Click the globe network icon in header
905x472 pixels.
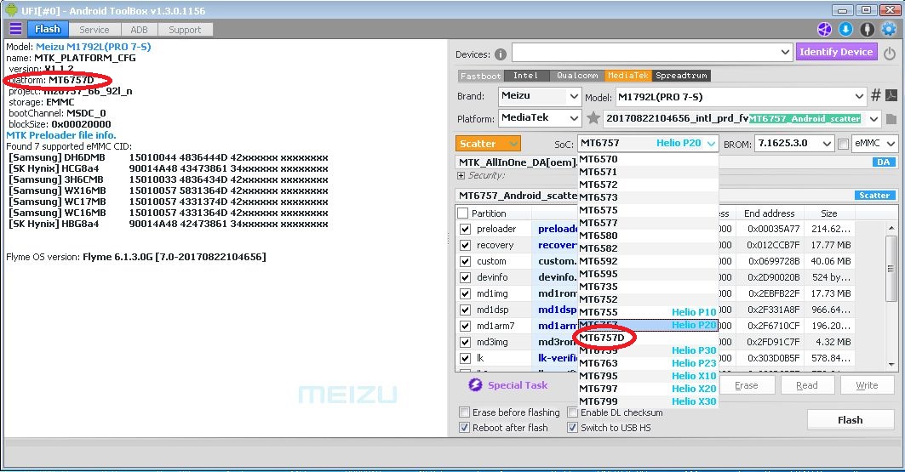point(824,30)
